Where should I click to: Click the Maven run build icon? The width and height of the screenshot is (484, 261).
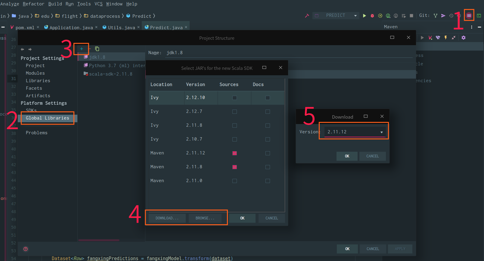tap(422, 38)
